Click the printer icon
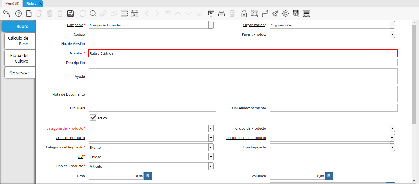 232,14
